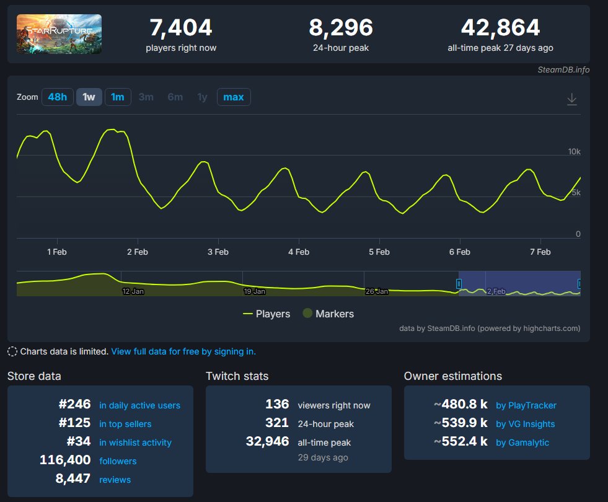Click the highlighted navigator selection near 2 Feb
The image size is (608, 502).
[519, 283]
